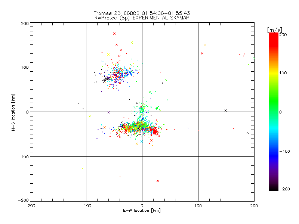Select the '-100' tick on N-S axis
Image resolution: width=299 pixels, height=224 pixels.
(x=23, y=157)
